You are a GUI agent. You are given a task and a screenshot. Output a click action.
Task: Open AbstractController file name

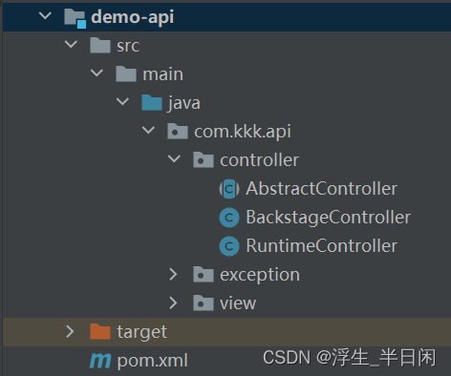coord(322,189)
